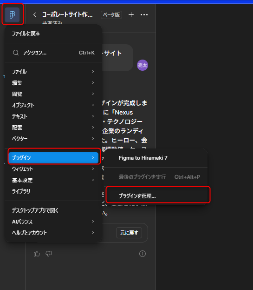This screenshot has height=290, width=253.
Task: Click the 最後のプラグインを実行 entry
Action: click(156, 177)
